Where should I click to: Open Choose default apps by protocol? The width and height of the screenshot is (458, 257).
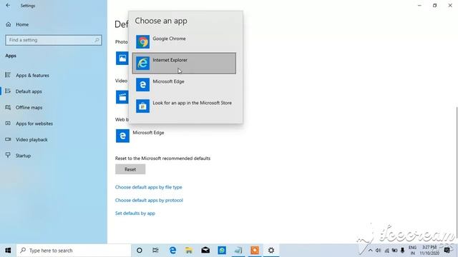149,200
